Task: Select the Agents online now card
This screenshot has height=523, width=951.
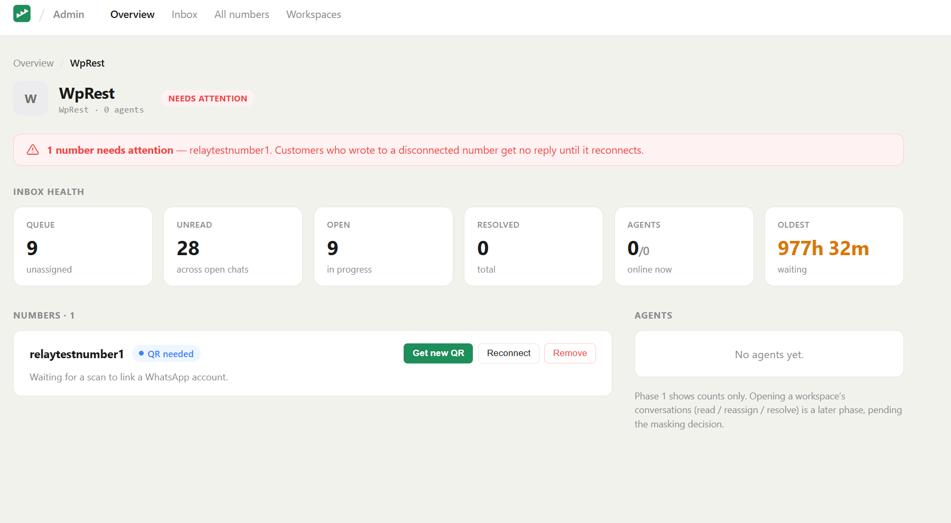Action: tap(684, 247)
